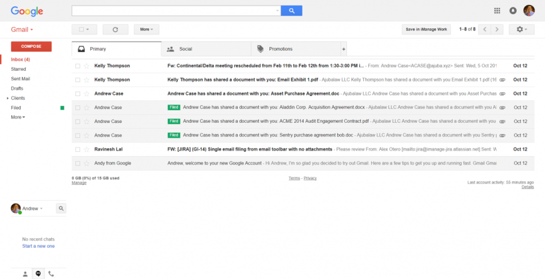
Task: Open the phone calls icon at bottom
Action: tap(51, 274)
